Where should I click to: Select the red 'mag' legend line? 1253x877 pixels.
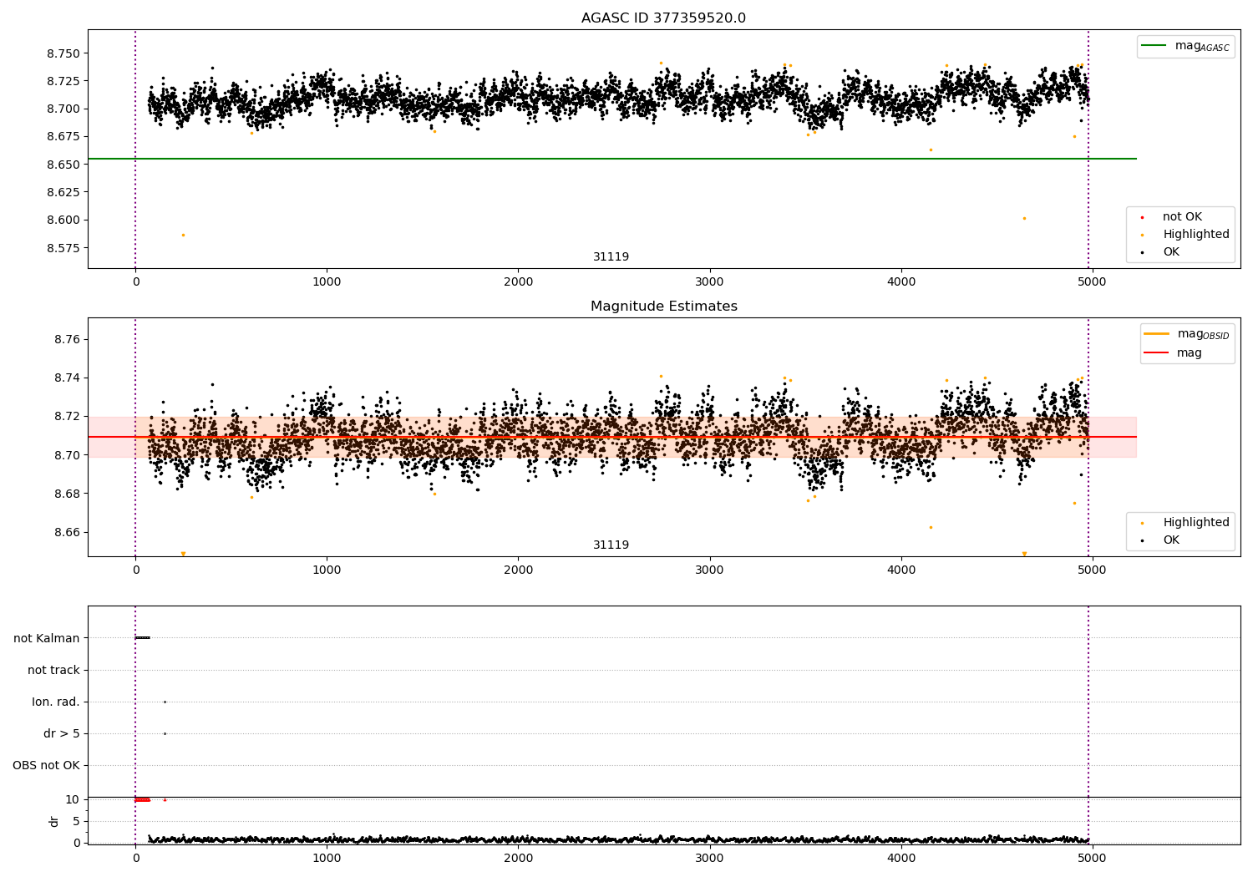tap(1156, 353)
